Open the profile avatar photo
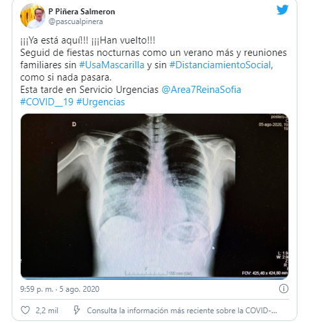Image resolution: width=313 pixels, height=323 pixels. (32, 16)
